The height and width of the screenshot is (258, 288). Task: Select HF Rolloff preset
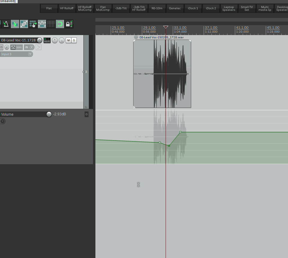(67, 8)
